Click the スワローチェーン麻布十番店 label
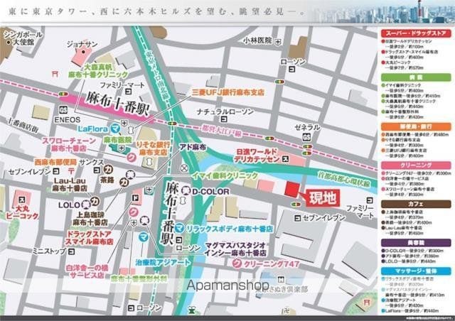 69,144
